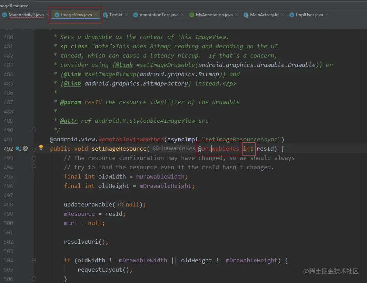Switch to the MyAnnotation.java tab
367x283 pixels.
214,15
